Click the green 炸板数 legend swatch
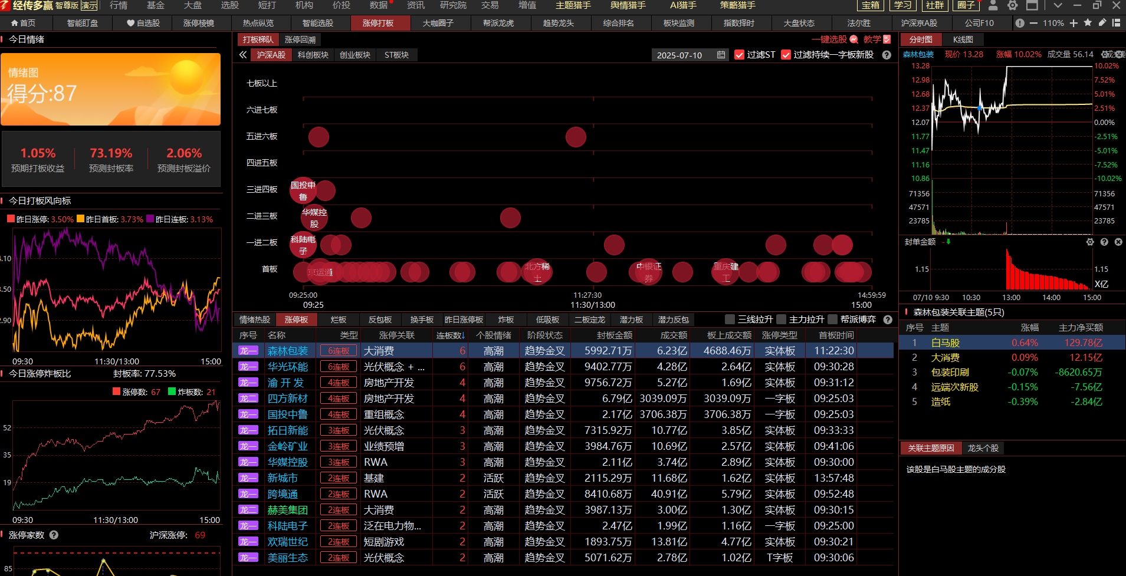This screenshot has width=1126, height=576. click(172, 391)
